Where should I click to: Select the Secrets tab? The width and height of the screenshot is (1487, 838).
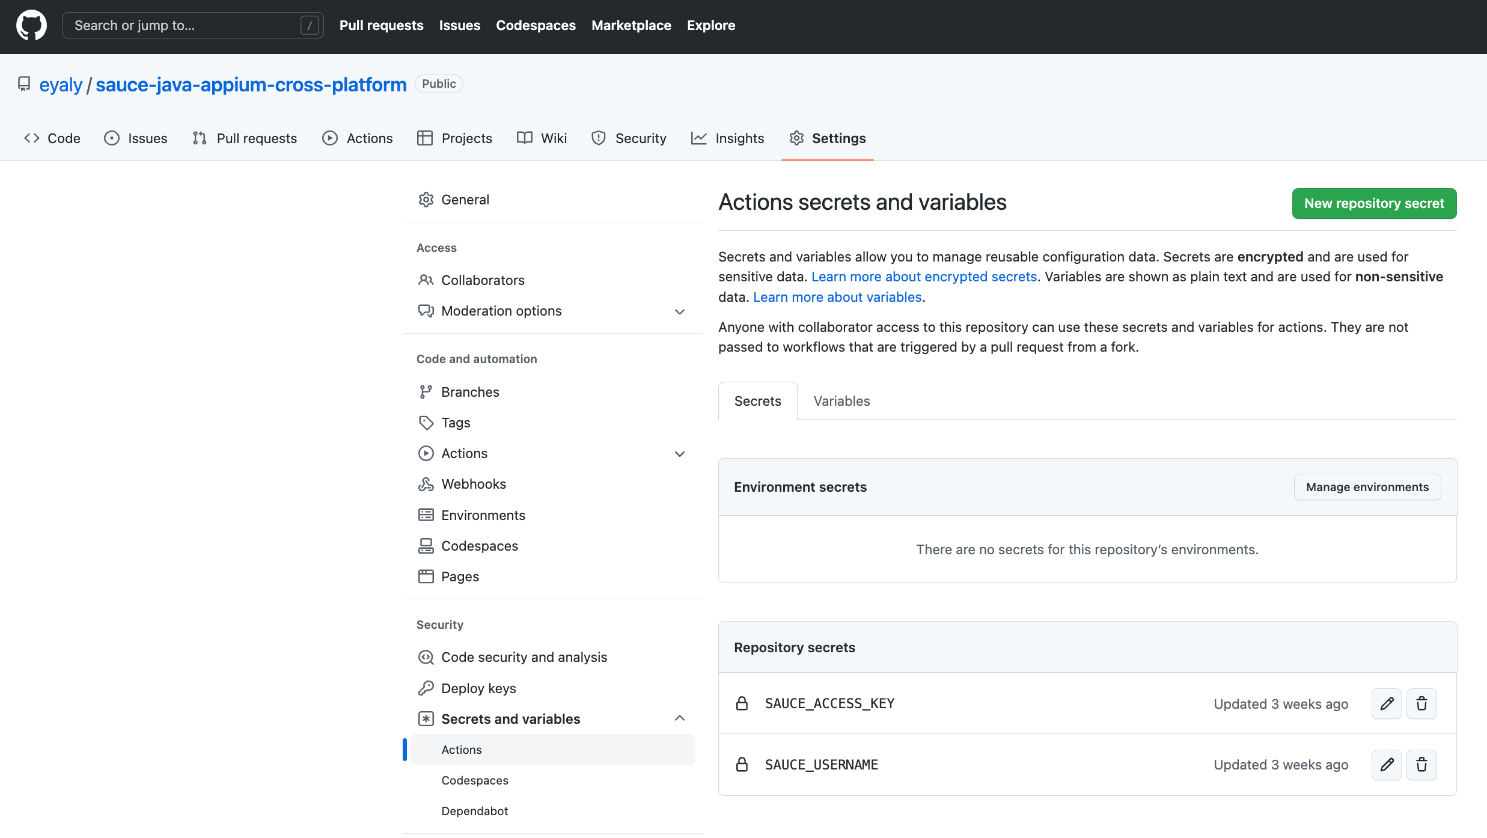[758, 400]
